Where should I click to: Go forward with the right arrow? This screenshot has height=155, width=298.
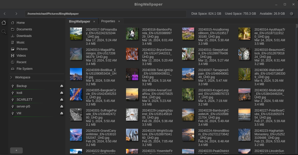16,14
